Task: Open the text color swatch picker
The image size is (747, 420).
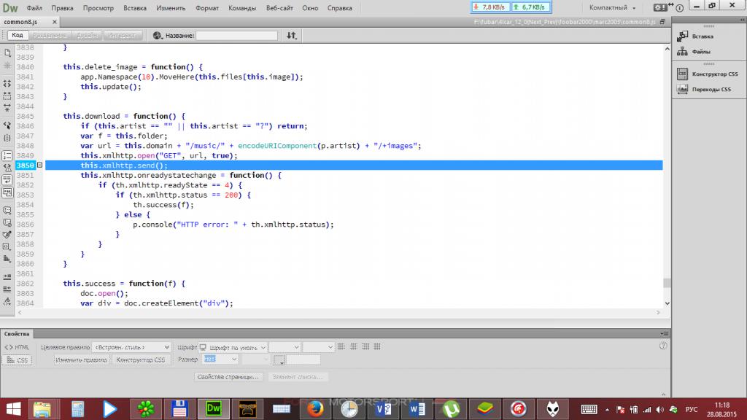Action: (x=279, y=360)
